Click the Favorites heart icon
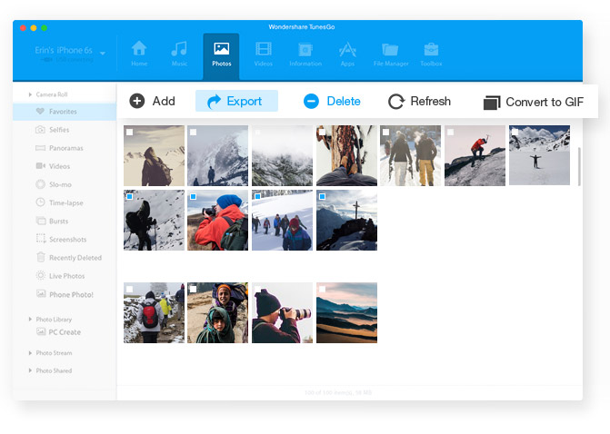 tap(40, 111)
